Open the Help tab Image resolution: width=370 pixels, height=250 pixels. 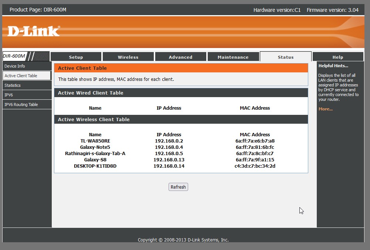tap(337, 57)
